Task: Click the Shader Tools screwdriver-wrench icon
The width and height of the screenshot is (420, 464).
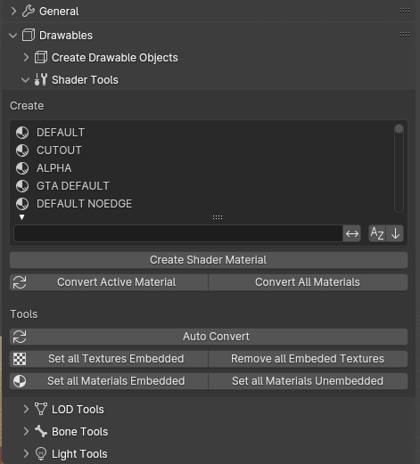Action: click(x=41, y=79)
